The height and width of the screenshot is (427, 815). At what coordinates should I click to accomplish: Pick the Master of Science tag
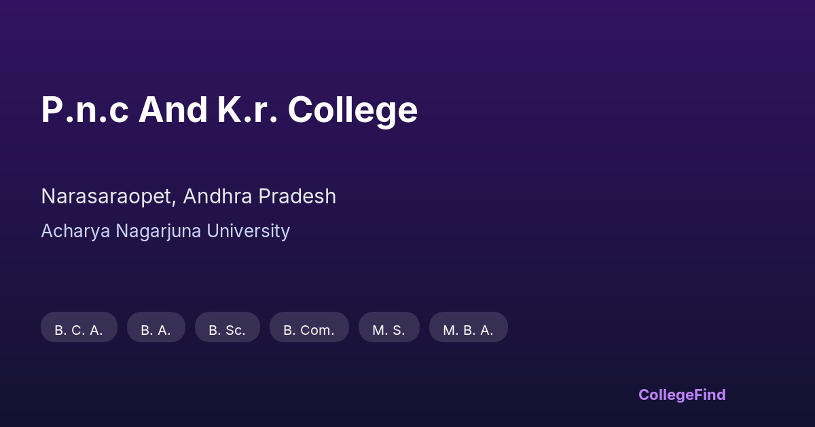[x=388, y=329]
